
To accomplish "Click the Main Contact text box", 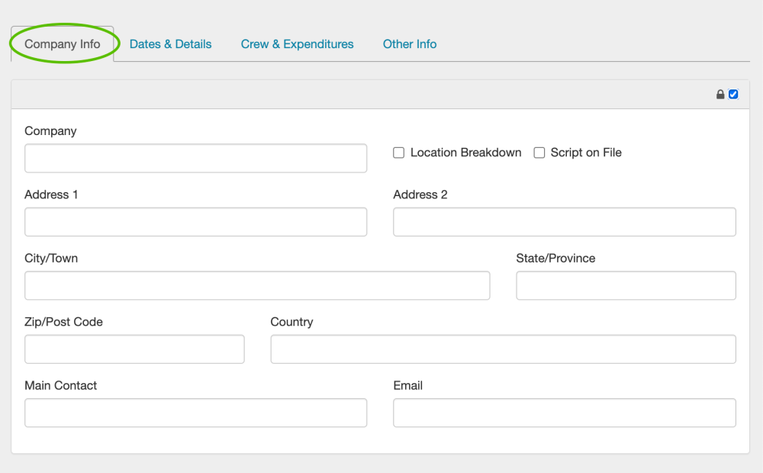I will (x=195, y=413).
